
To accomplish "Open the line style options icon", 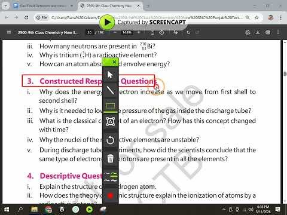I will [x=111, y=177].
